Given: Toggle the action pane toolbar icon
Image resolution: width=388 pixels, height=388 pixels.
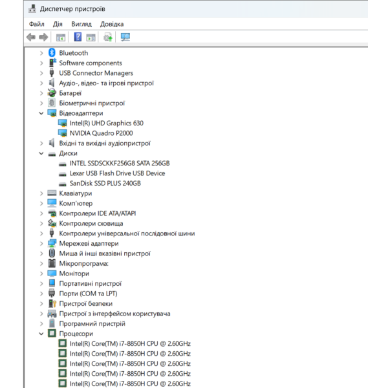Looking at the screenshot, I should [x=91, y=38].
